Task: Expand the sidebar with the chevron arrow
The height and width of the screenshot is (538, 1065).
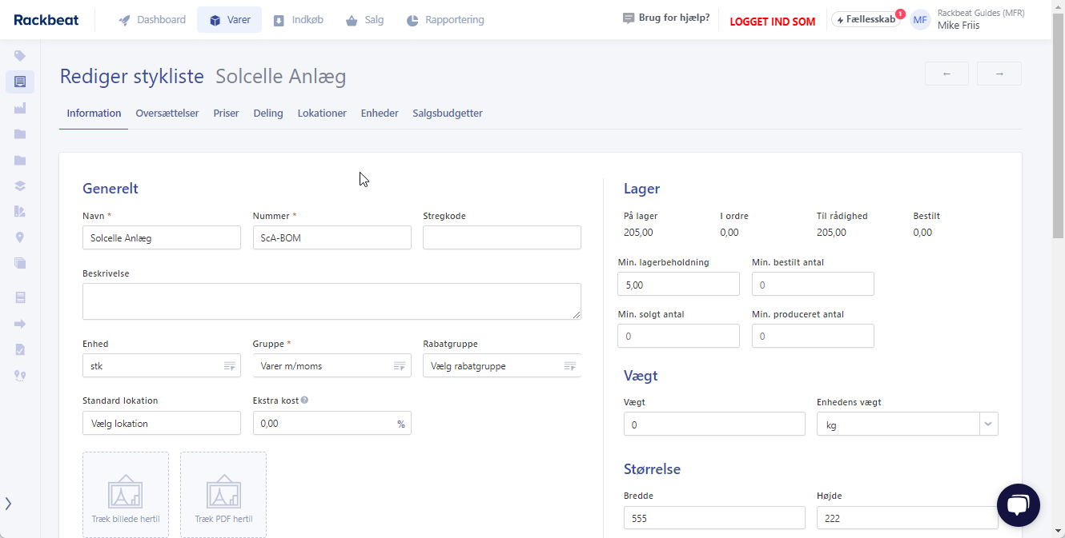Action: click(8, 504)
